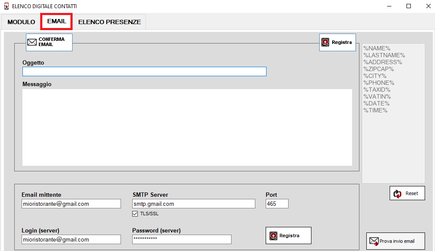Toggle the TLS/SSL checkbox
Viewport: 435px width, 251px height.
[x=135, y=214]
